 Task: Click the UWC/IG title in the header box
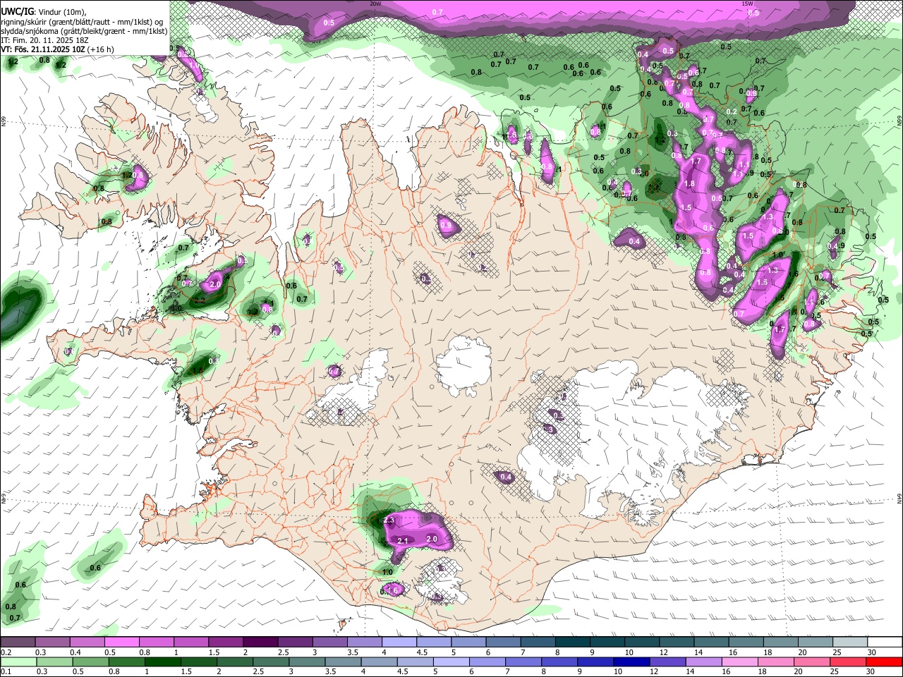pyautogui.click(x=16, y=12)
